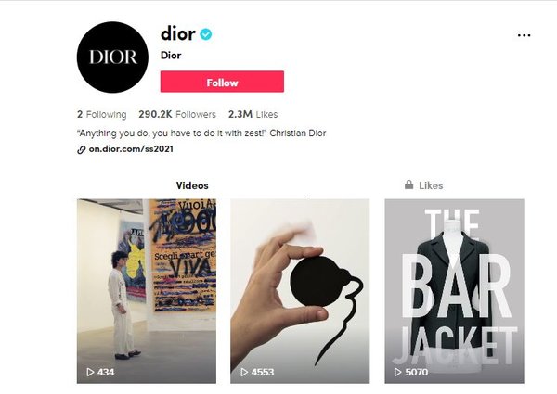Click the round DIOR profile picture
Viewport: 557px width, 394px height.
click(112, 57)
